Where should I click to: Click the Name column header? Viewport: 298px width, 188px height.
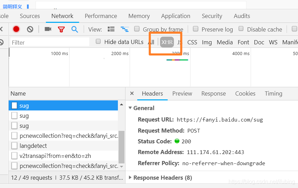coord(67,93)
